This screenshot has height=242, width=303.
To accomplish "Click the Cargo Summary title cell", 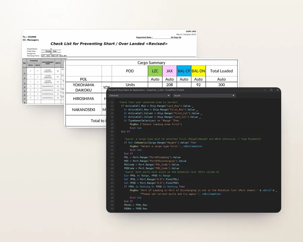I will pyautogui.click(x=151, y=63).
